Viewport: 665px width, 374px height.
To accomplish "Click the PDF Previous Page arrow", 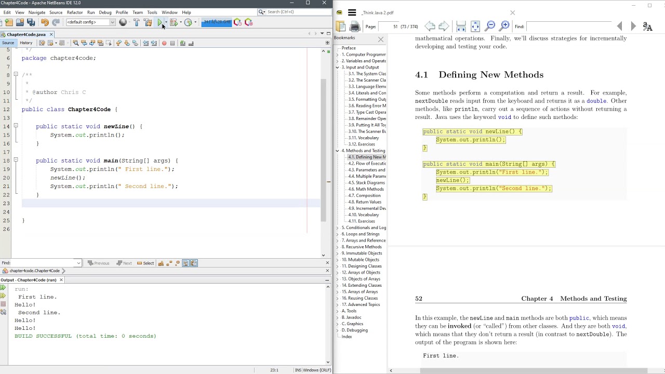I will 430,26.
